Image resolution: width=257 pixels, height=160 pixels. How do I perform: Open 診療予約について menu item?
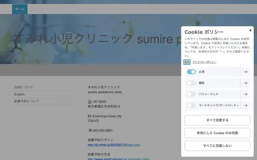pyautogui.click(x=27, y=102)
